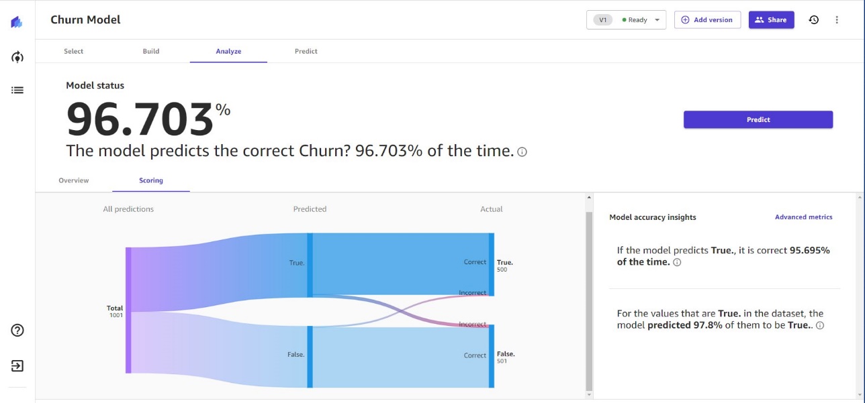
Task: Click info icon after 95.695% insight
Action: tap(677, 262)
